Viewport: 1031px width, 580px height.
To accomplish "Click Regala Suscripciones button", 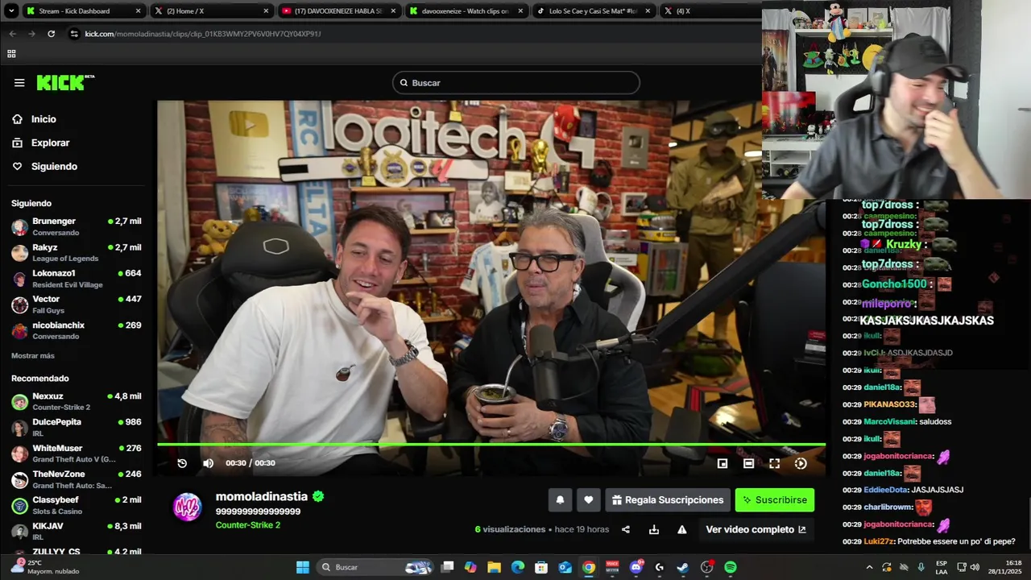I will (x=668, y=500).
